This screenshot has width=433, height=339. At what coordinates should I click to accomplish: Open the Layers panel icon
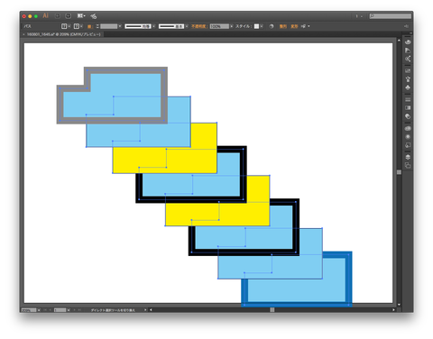[x=408, y=157]
